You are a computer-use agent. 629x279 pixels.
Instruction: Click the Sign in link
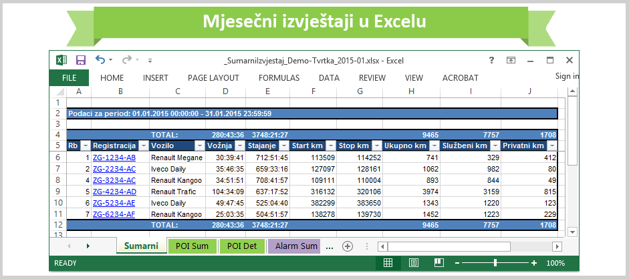(567, 76)
